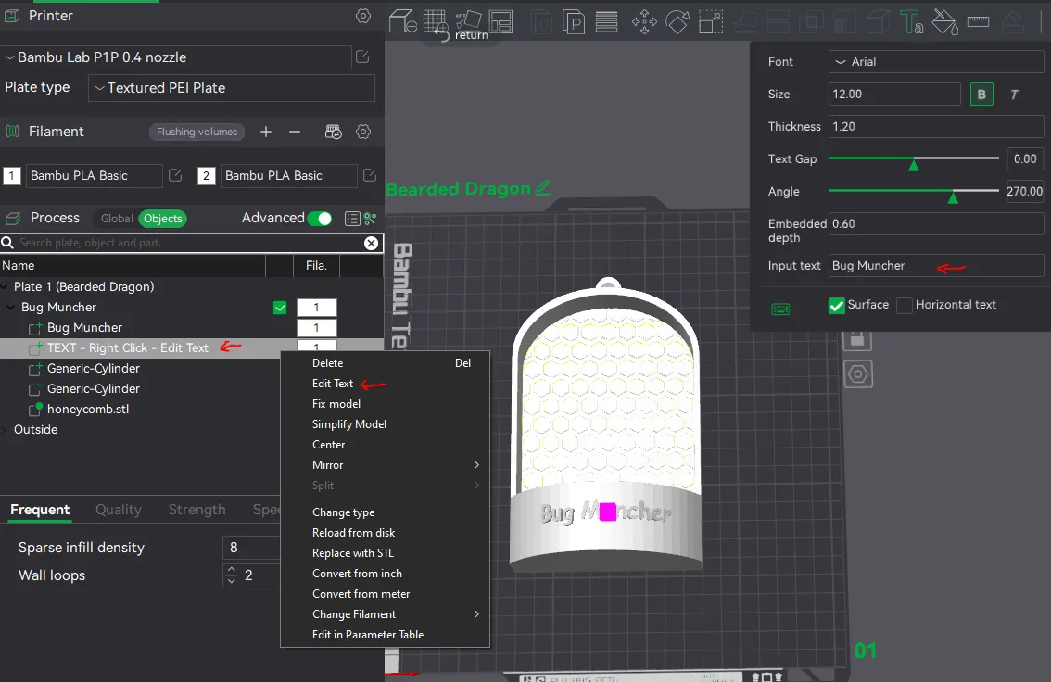Image resolution: width=1051 pixels, height=682 pixels.
Task: Click the Scale tool icon
Action: [x=711, y=20]
